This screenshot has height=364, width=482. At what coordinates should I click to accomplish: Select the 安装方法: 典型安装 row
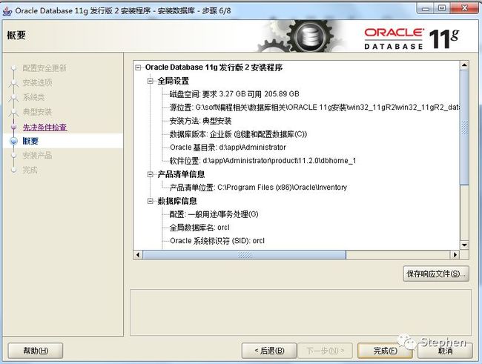200,121
